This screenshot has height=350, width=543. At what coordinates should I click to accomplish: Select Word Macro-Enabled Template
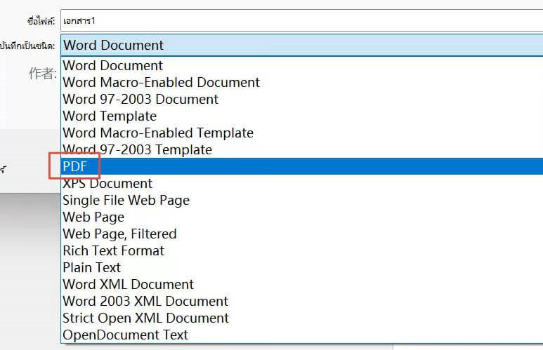point(301,133)
